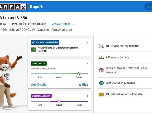
Task: Click the Rear wheel drive text
Action: (62, 30)
